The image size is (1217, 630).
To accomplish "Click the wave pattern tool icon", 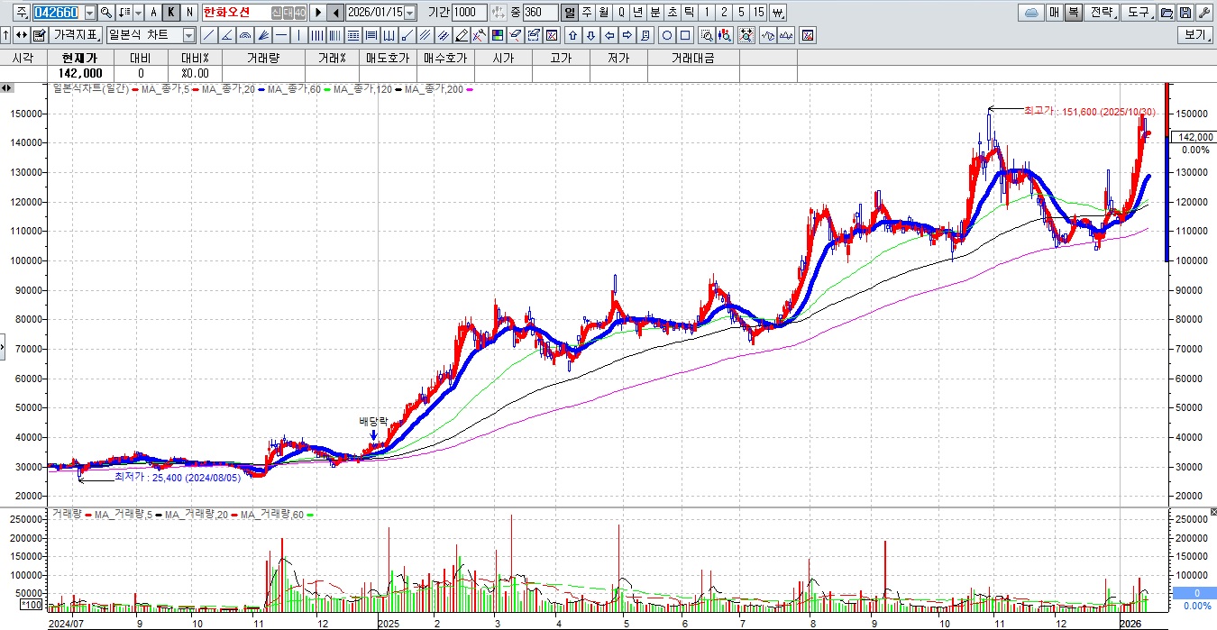I will (x=768, y=35).
